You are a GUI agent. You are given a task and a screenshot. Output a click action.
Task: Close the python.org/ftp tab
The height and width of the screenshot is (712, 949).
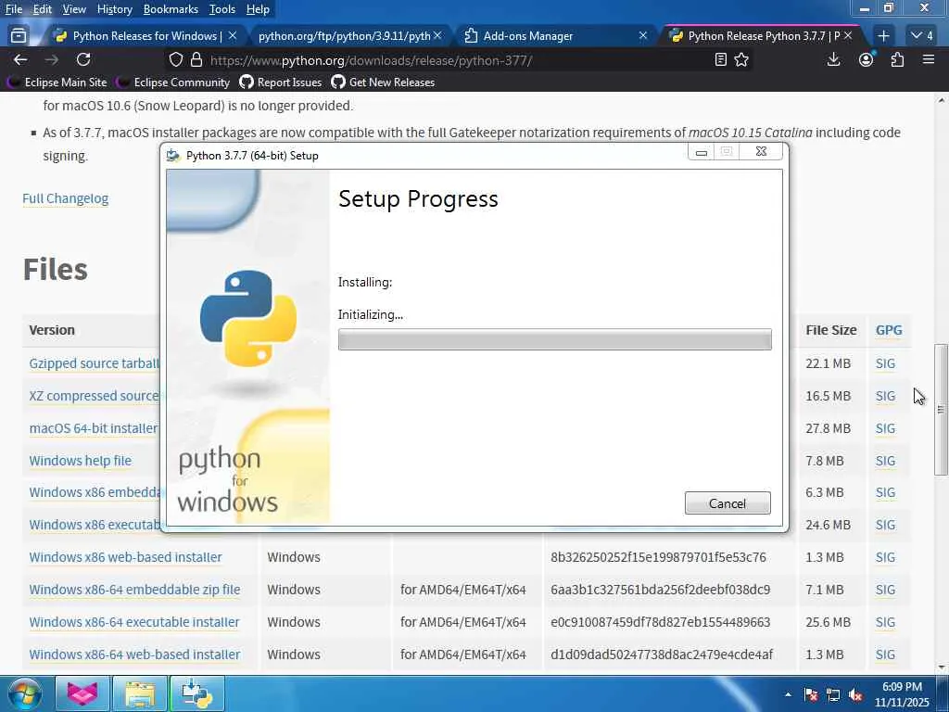point(437,36)
